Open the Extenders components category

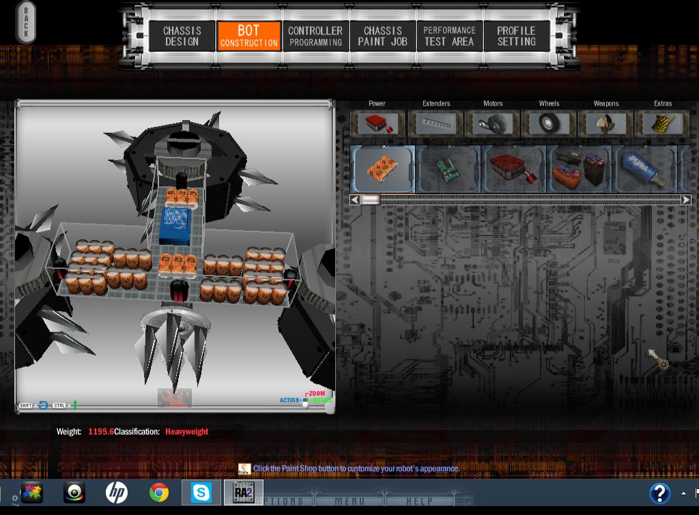coord(436,123)
